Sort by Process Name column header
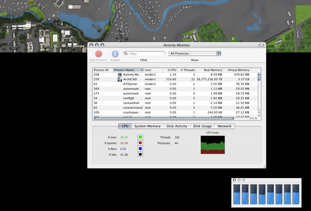Viewport: 311px width, 211px height. click(128, 70)
